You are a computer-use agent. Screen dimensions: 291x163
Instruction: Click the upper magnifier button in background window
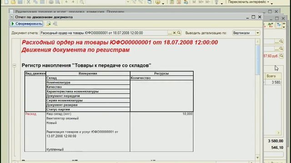tap(281, 41)
